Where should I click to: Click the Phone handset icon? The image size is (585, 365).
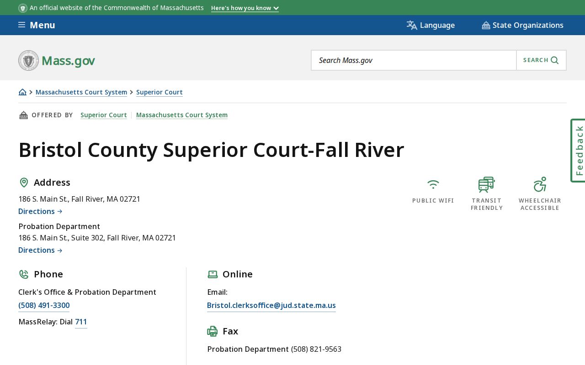coord(24,274)
